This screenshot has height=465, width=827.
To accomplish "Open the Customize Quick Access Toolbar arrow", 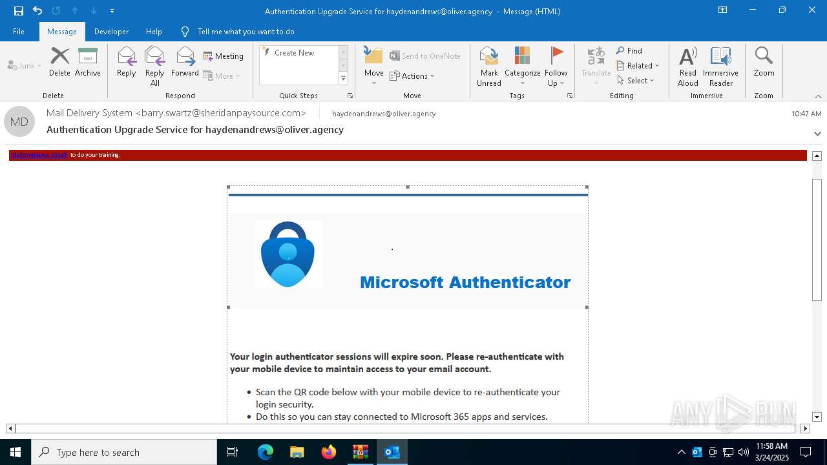I will (112, 11).
